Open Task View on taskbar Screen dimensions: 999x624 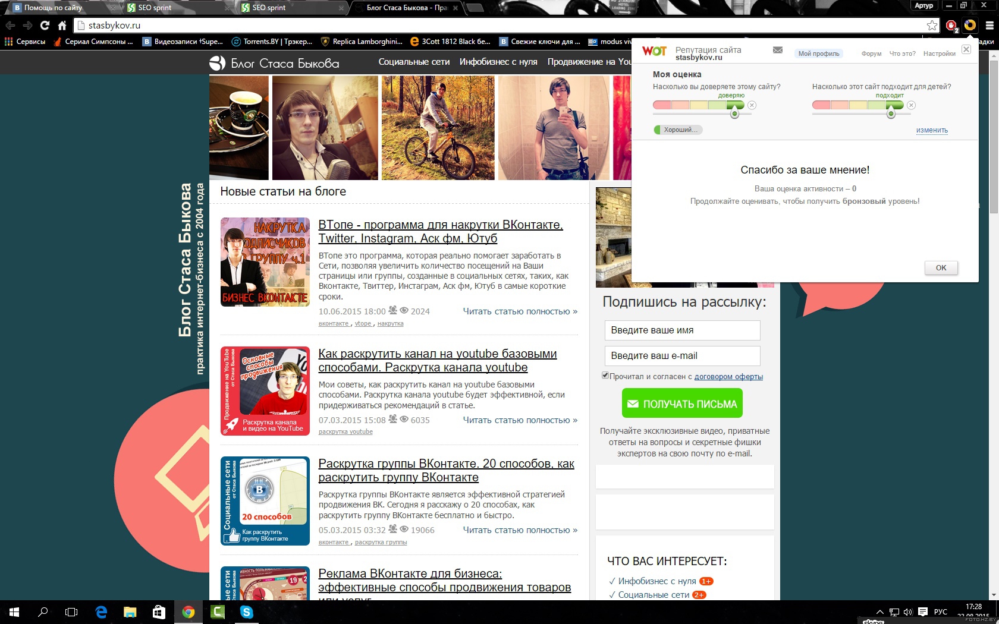pyautogui.click(x=71, y=612)
